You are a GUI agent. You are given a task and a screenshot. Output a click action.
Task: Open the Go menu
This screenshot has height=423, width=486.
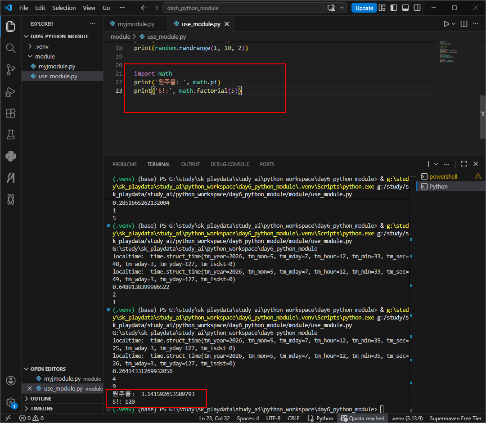(x=106, y=8)
